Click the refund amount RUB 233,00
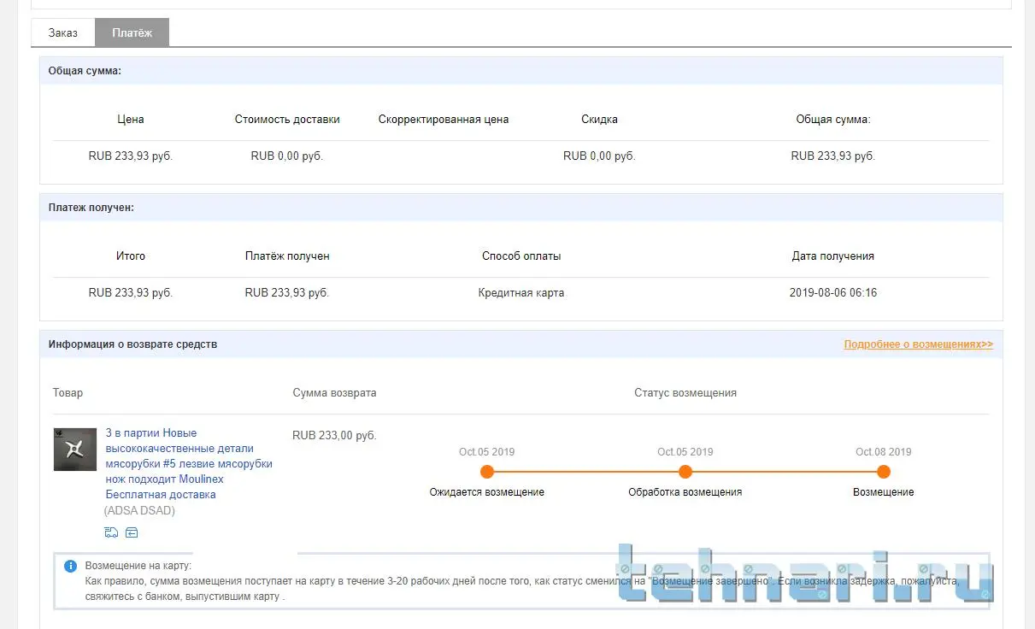1035x629 pixels. click(334, 435)
